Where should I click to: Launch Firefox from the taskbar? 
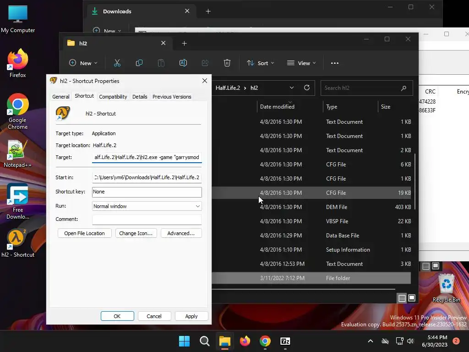245,341
